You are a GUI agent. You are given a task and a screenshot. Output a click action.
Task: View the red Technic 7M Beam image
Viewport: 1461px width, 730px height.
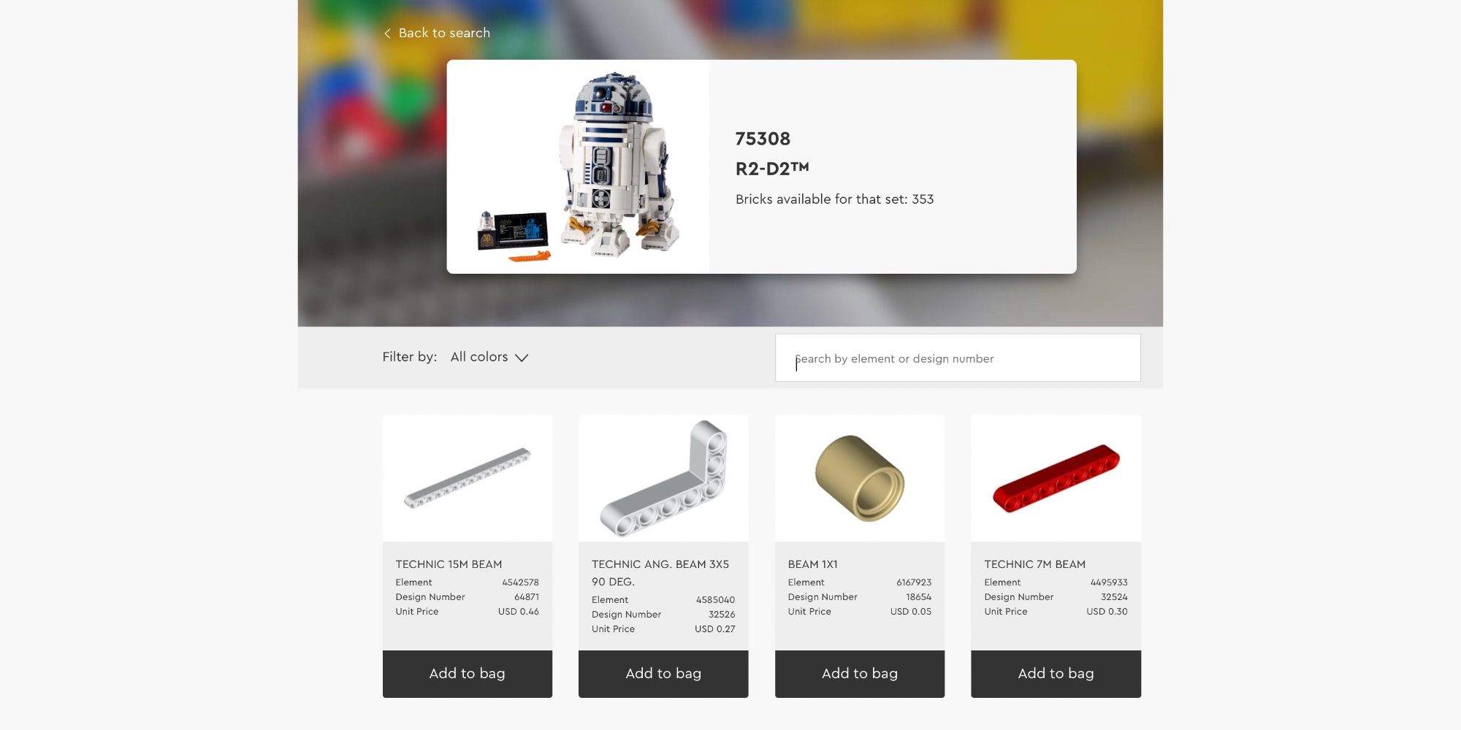pos(1056,478)
